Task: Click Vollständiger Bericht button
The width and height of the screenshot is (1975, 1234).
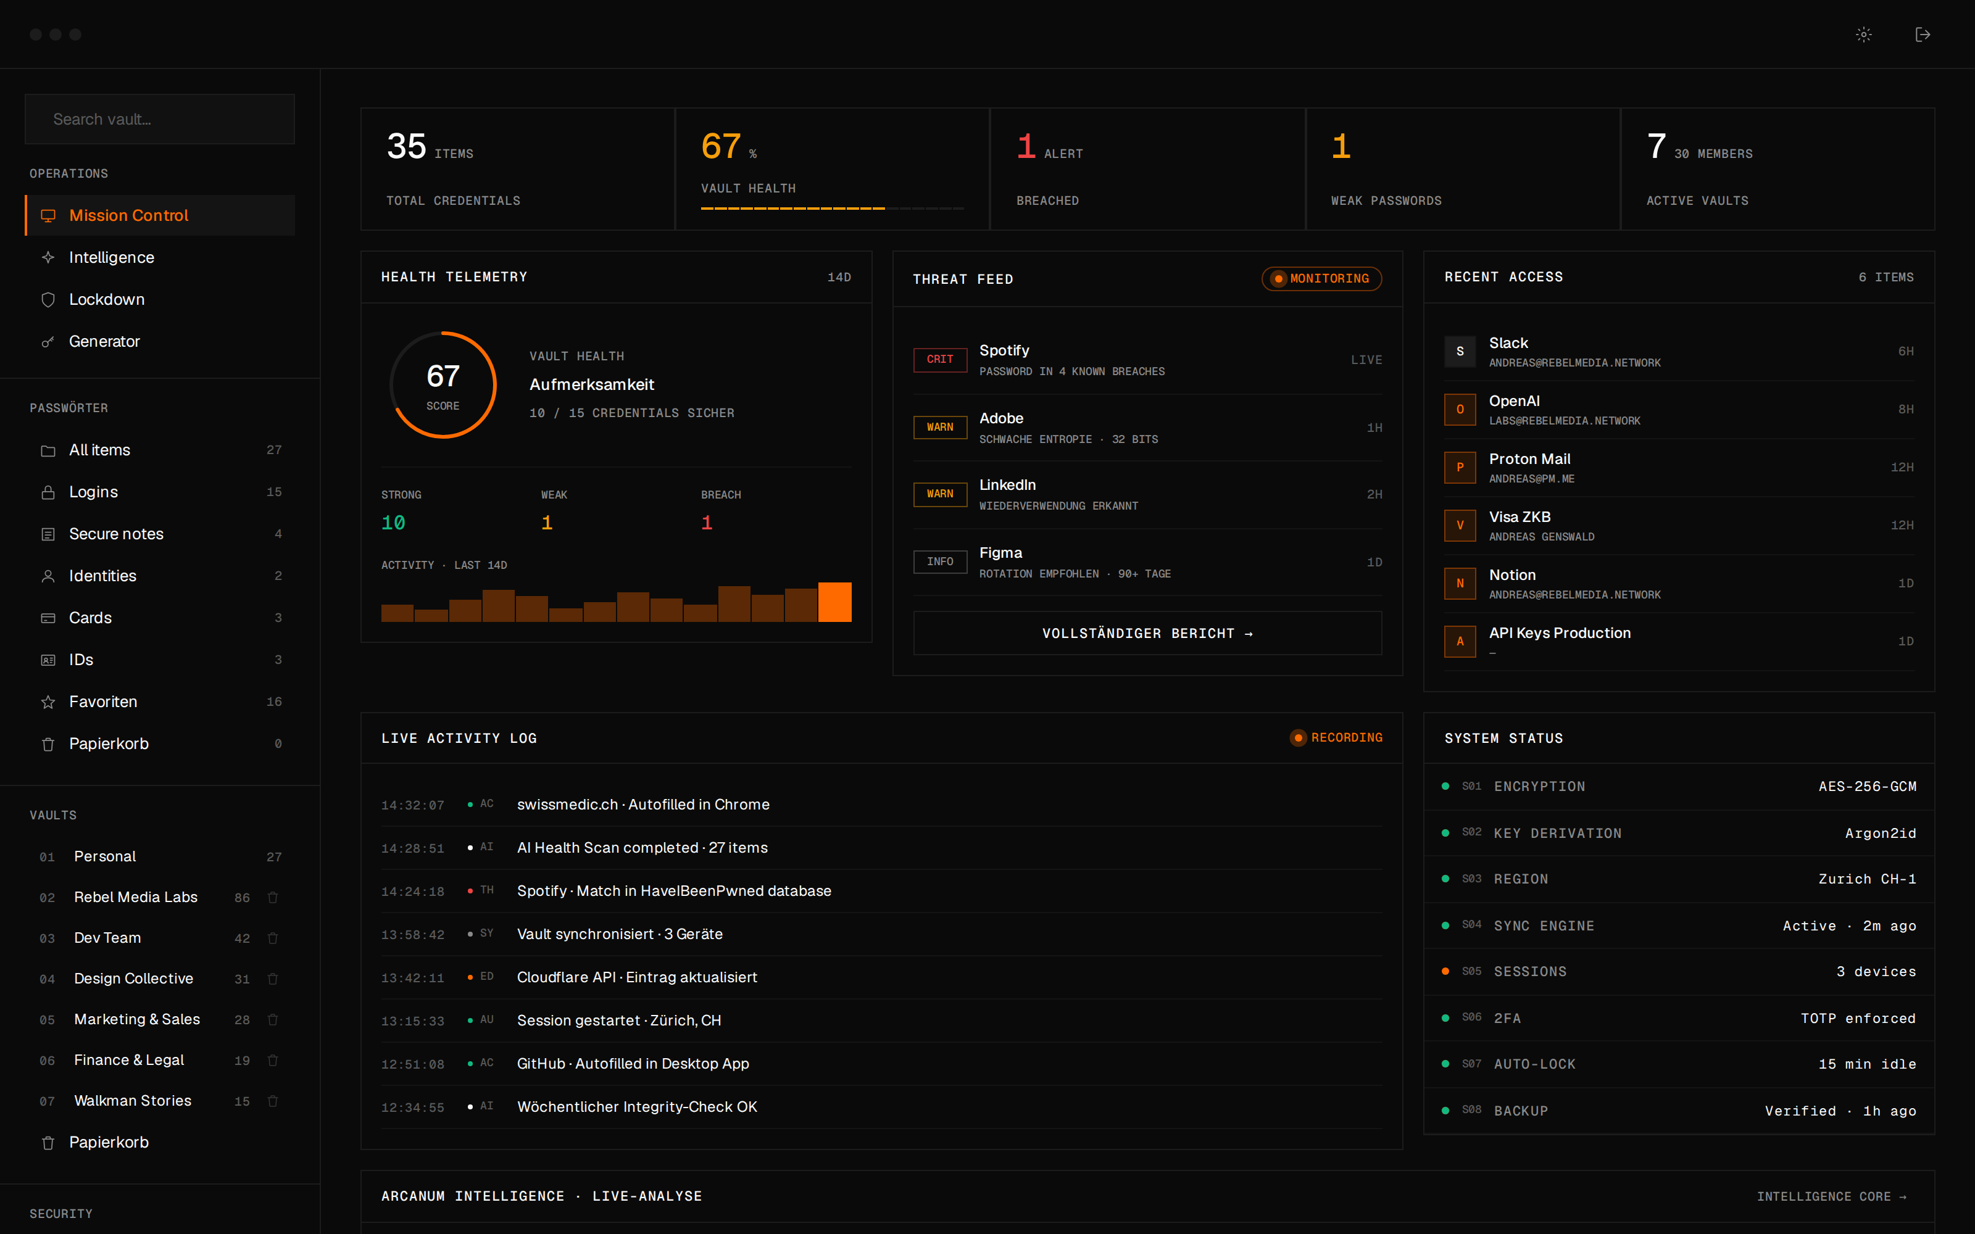Action: tap(1147, 633)
